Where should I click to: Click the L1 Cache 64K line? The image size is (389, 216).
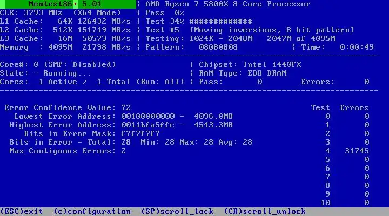tap(65, 21)
